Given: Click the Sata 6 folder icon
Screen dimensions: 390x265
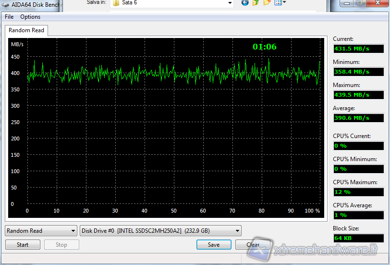Looking at the screenshot, I should point(116,3).
